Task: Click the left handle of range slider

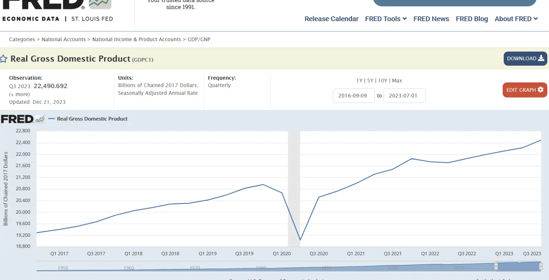Action: [496, 266]
